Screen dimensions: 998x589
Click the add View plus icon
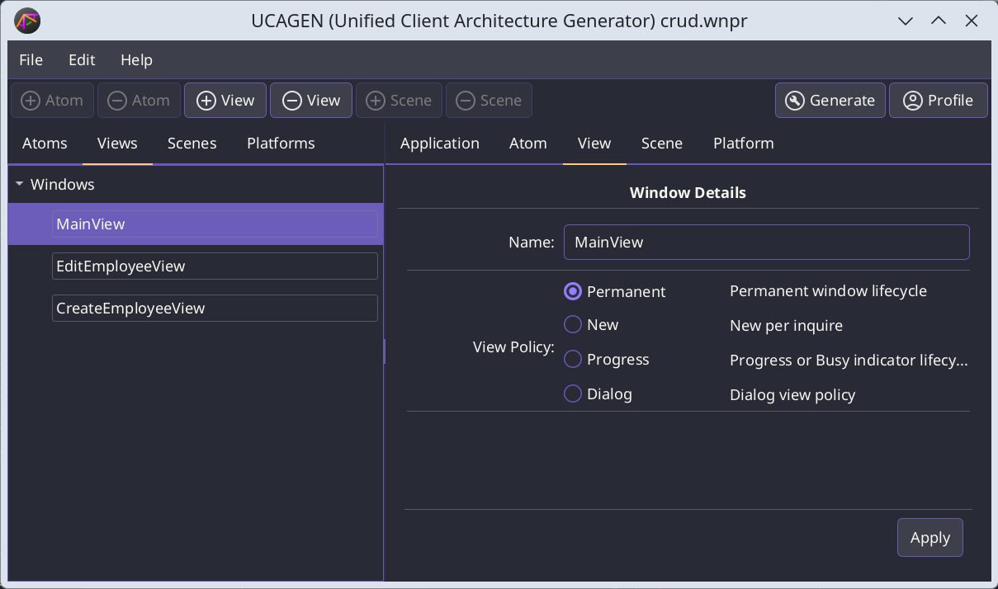pyautogui.click(x=206, y=101)
